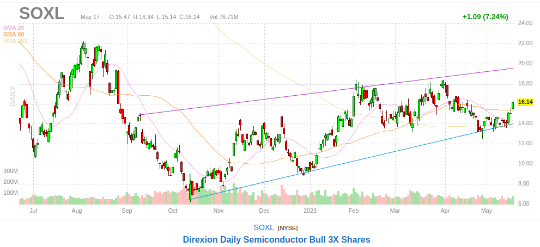This screenshot has width=540, height=247.
Task: Select the SMA 200 legend label
Action: point(15,41)
